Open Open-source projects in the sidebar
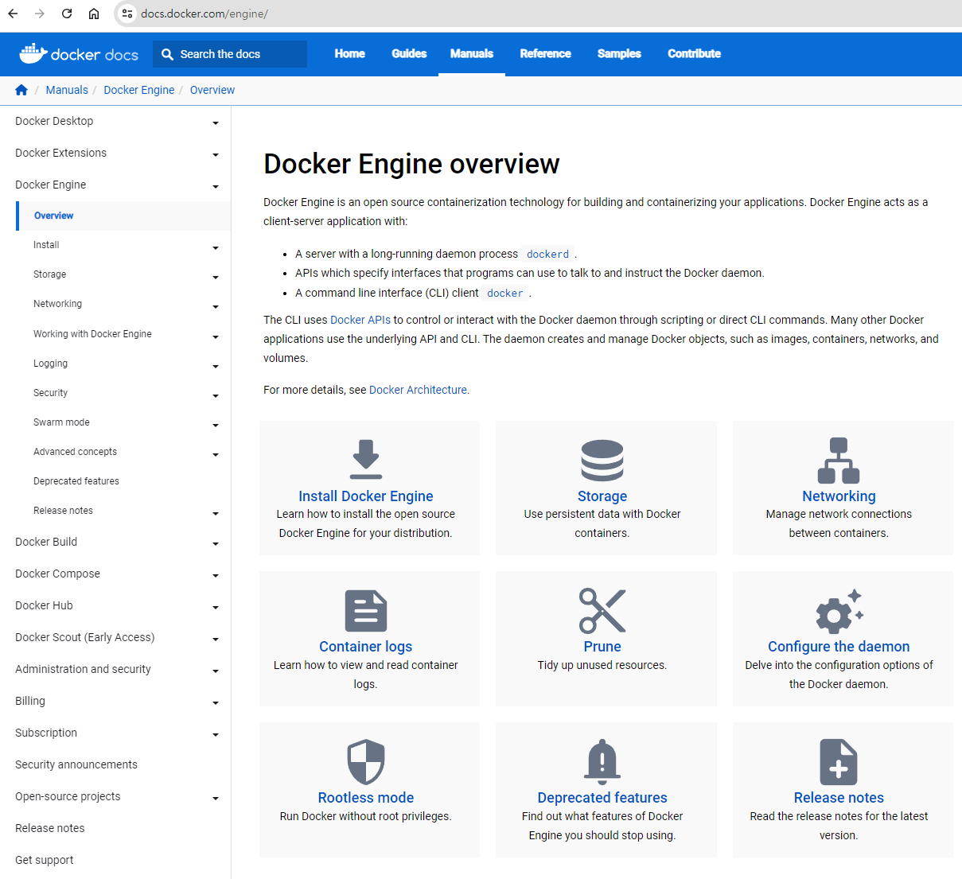 (x=68, y=796)
